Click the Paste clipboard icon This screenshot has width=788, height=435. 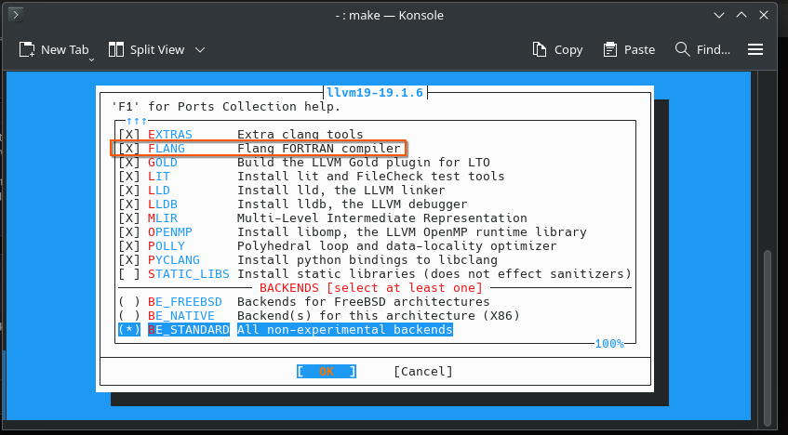[610, 49]
